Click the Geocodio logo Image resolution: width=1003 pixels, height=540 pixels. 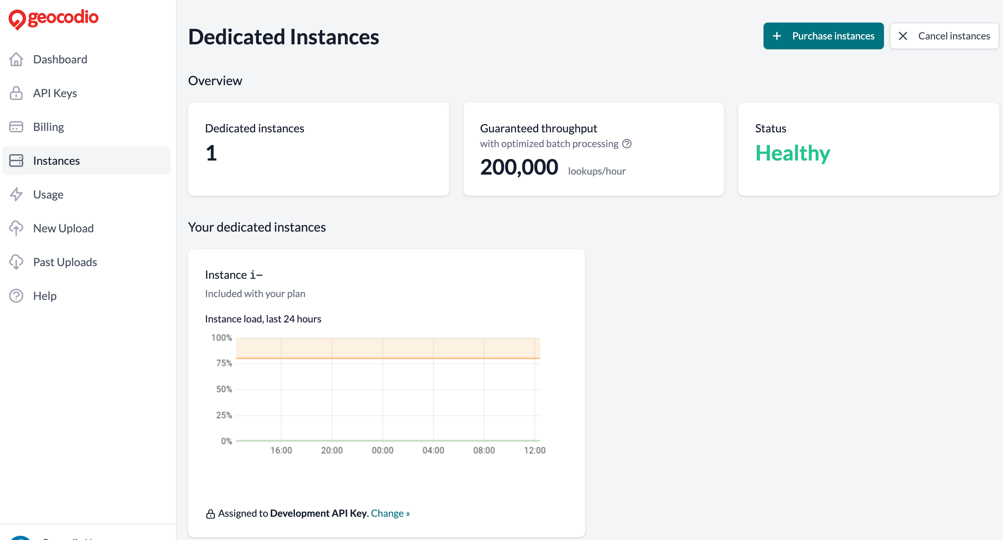[x=53, y=18]
